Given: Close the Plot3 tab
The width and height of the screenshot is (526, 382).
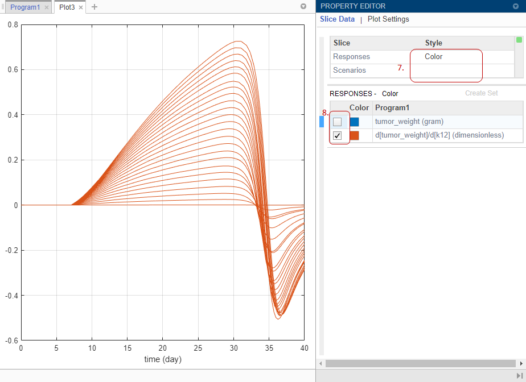Looking at the screenshot, I should click(81, 7).
